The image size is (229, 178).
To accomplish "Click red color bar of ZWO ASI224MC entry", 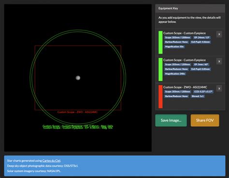I will coord(160,97).
